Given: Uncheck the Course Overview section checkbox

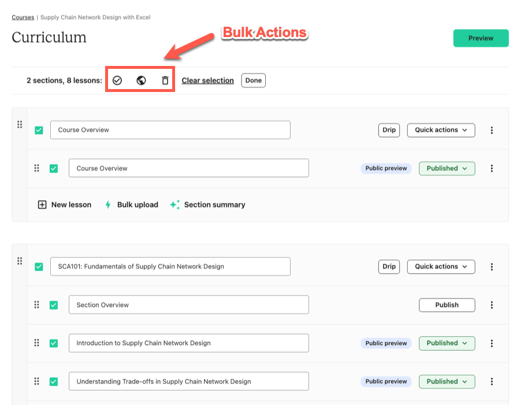Looking at the screenshot, I should [39, 130].
